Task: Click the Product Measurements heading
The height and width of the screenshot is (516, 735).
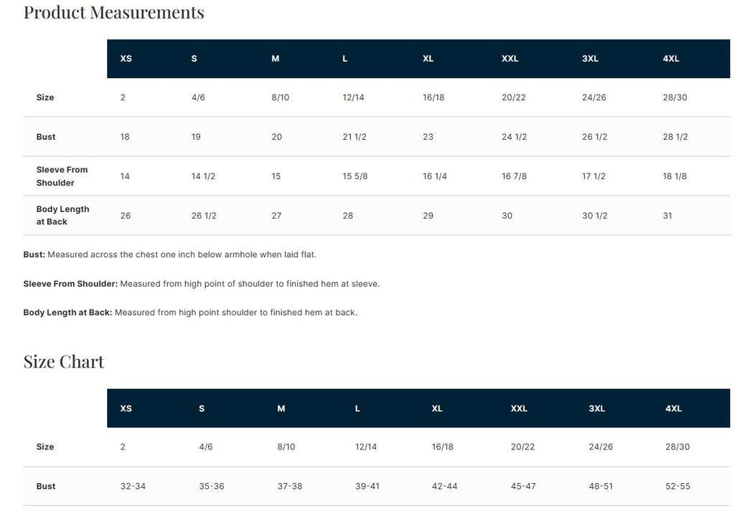Action: [113, 12]
